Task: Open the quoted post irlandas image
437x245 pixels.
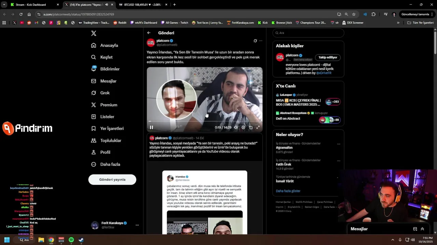Action: coord(205,222)
